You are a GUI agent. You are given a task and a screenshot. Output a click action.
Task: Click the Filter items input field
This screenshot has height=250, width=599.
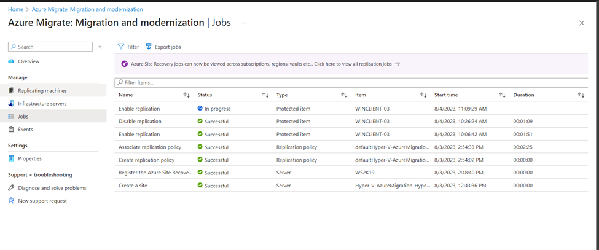pyautogui.click(x=350, y=82)
